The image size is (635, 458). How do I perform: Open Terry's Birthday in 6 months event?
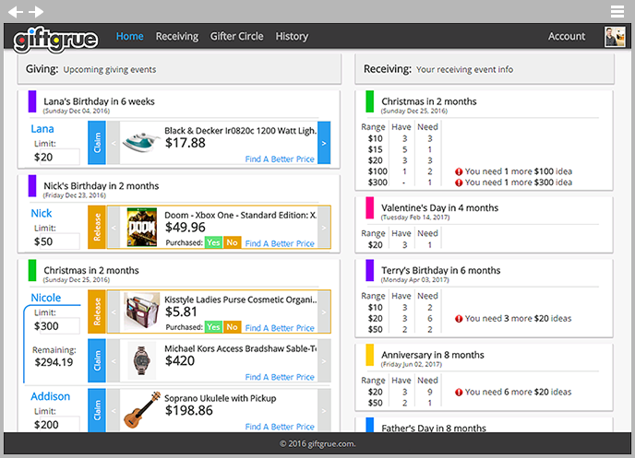440,270
